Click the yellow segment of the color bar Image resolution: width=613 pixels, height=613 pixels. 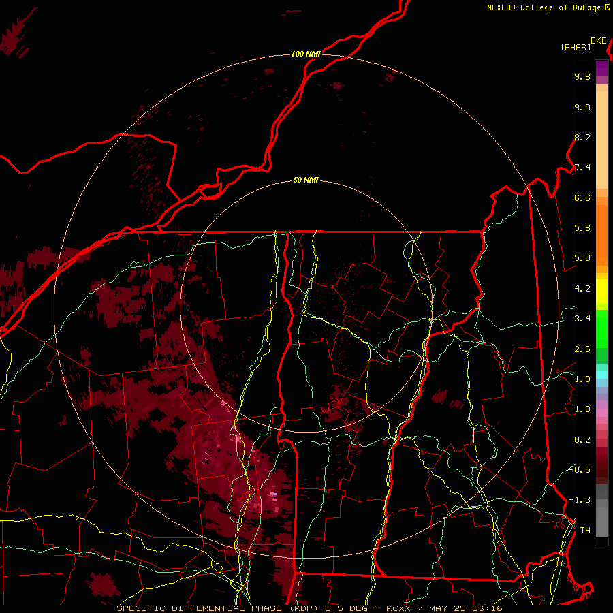(x=601, y=292)
